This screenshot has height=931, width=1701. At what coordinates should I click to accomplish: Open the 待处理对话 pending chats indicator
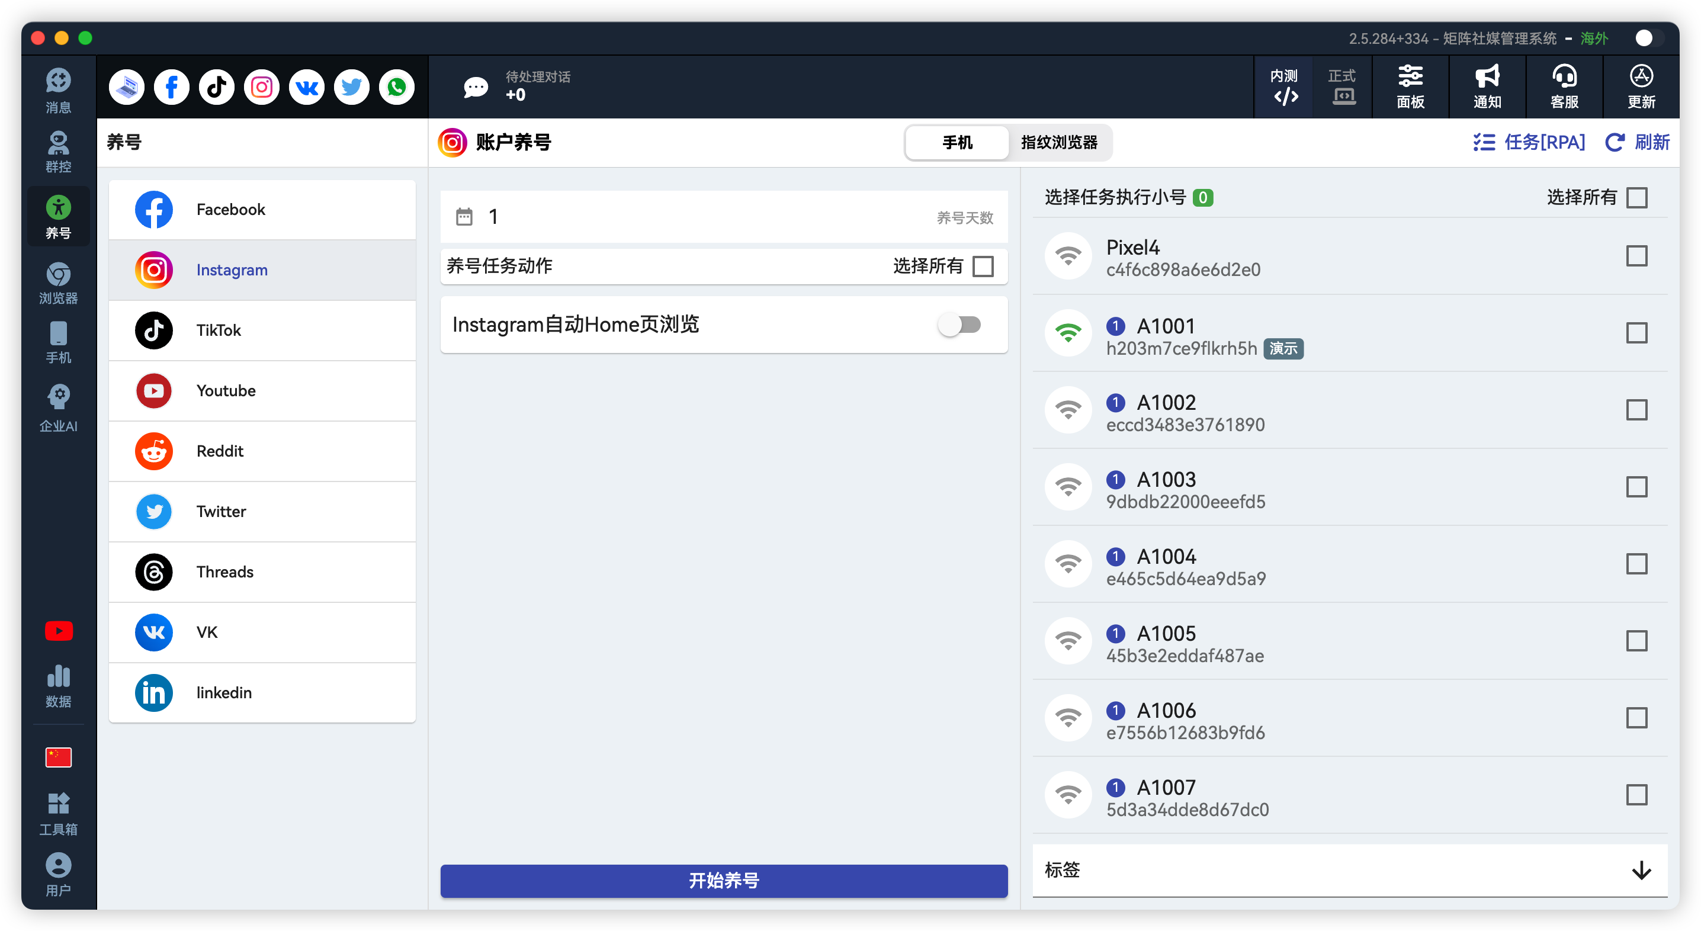click(517, 86)
